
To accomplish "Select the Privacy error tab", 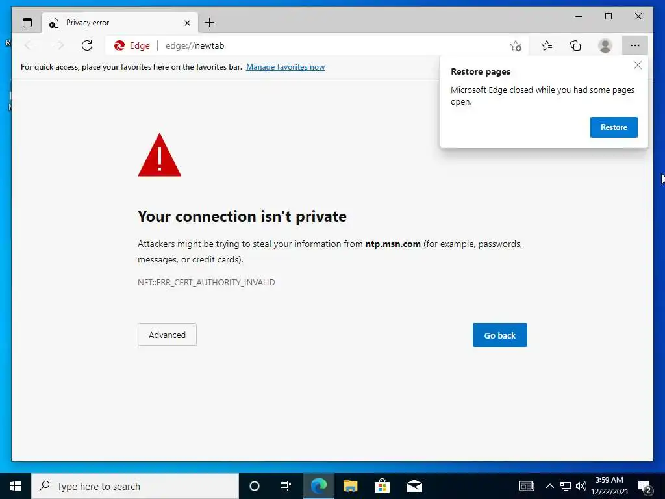I will point(120,23).
